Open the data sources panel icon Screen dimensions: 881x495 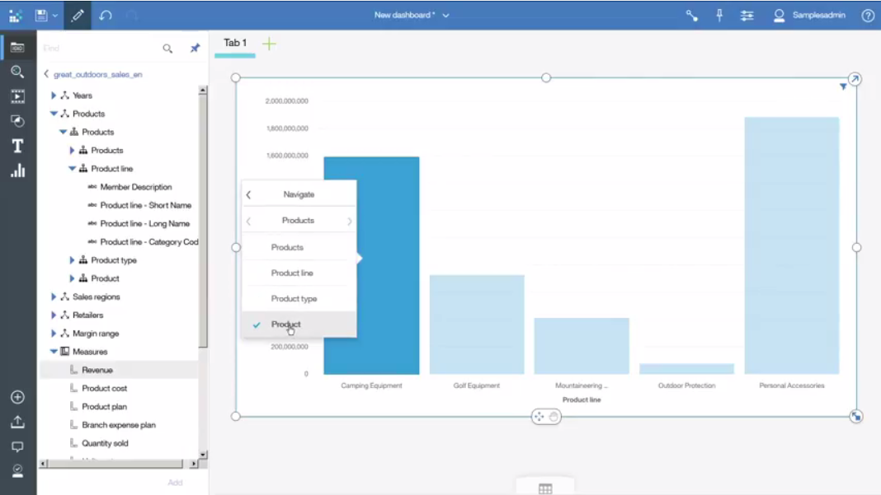(17, 48)
